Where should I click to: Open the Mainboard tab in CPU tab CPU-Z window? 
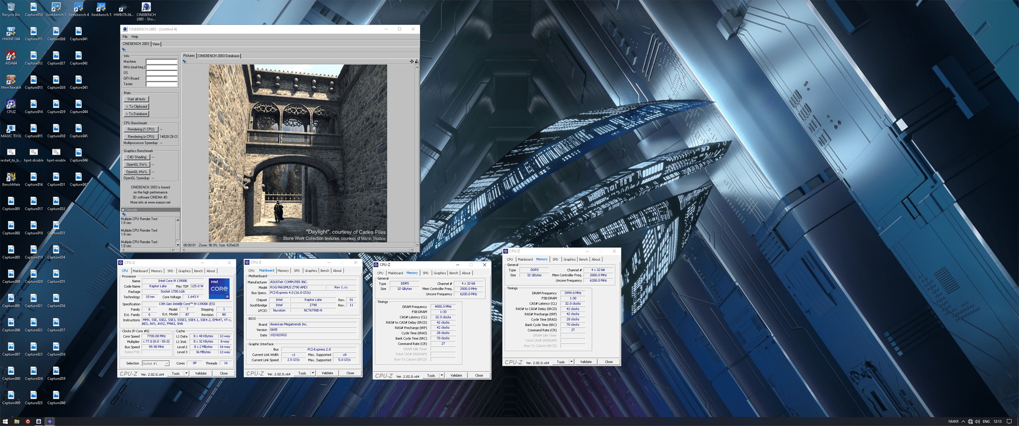[x=140, y=271]
